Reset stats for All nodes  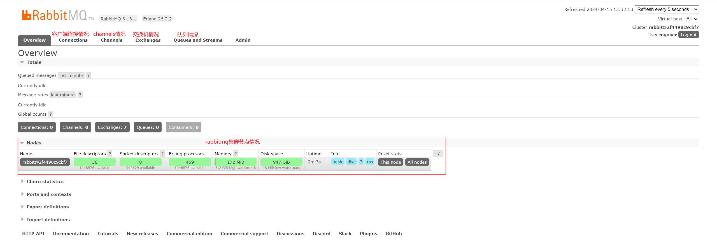[x=417, y=162]
